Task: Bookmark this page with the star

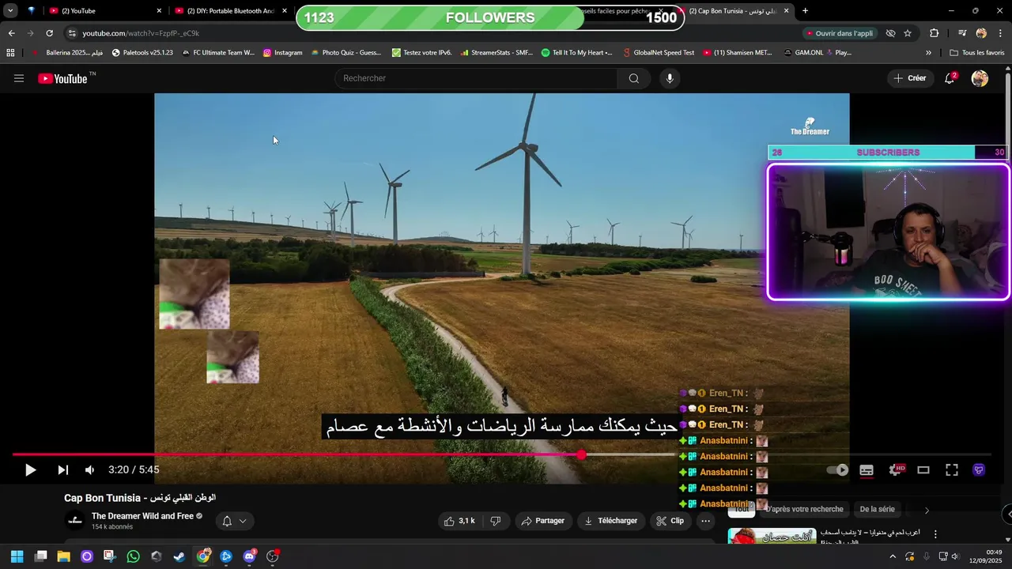Action: [x=908, y=33]
